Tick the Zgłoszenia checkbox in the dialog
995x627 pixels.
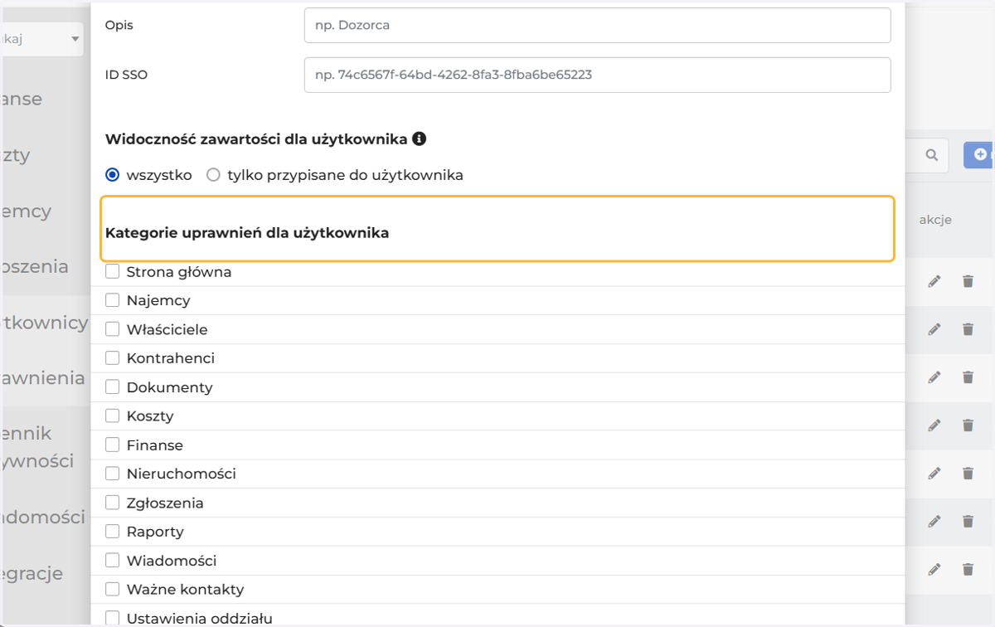click(x=113, y=503)
